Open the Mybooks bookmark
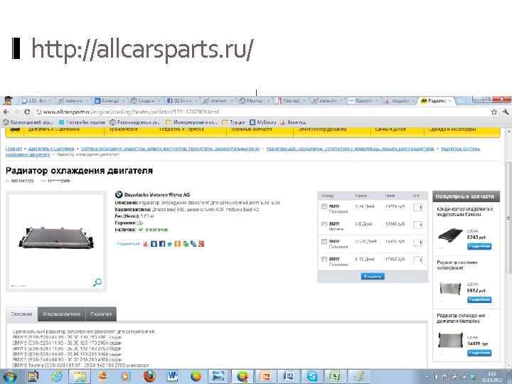 pos(263,122)
